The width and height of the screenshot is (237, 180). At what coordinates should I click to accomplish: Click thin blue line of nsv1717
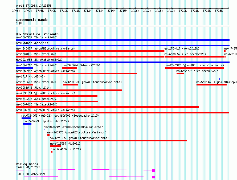[118, 79]
